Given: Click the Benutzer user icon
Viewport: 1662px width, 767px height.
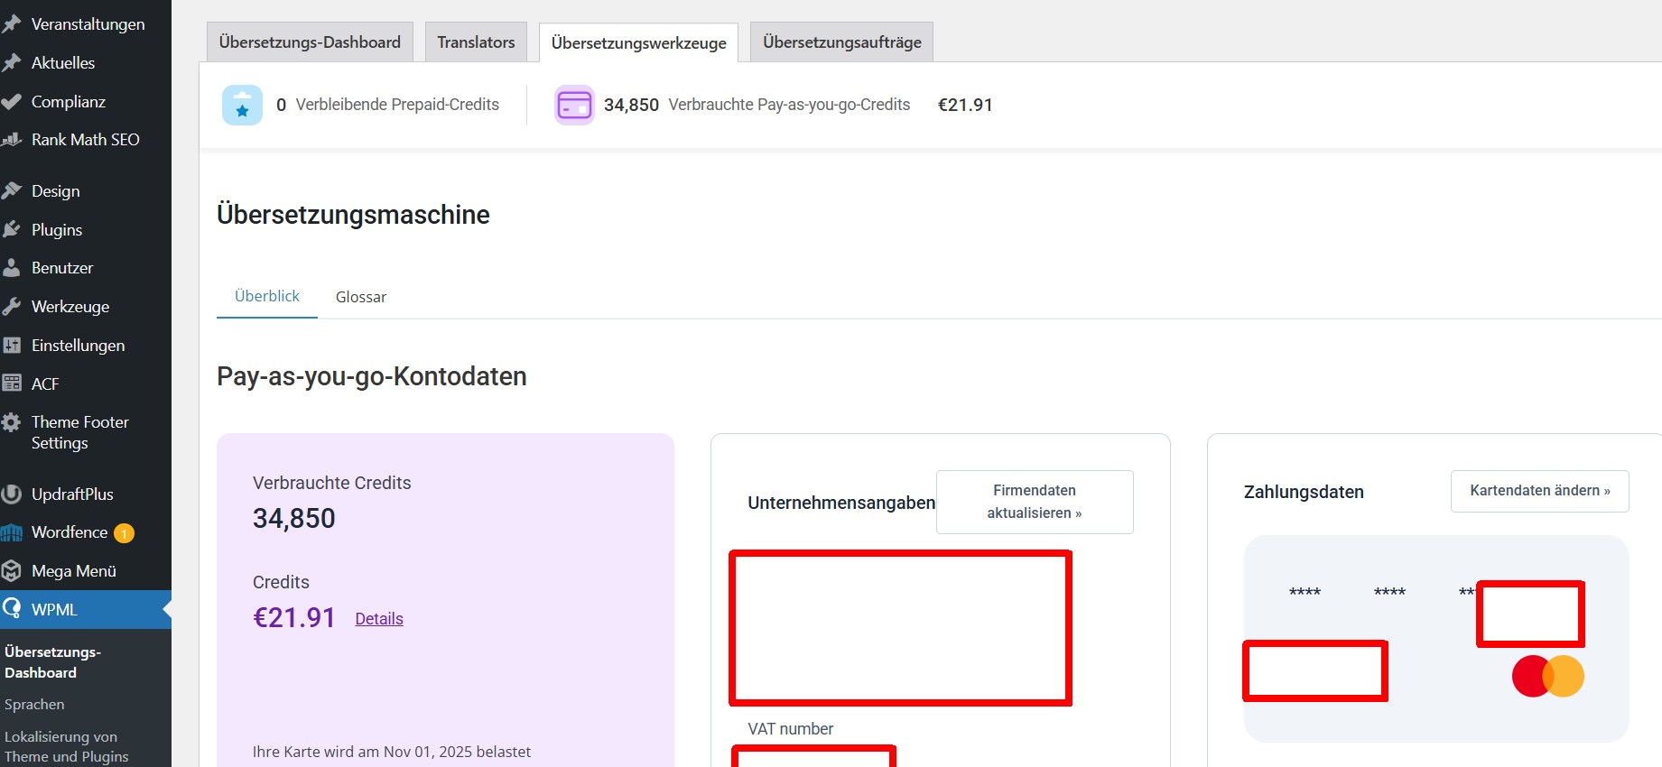Looking at the screenshot, I should pyautogui.click(x=12, y=268).
